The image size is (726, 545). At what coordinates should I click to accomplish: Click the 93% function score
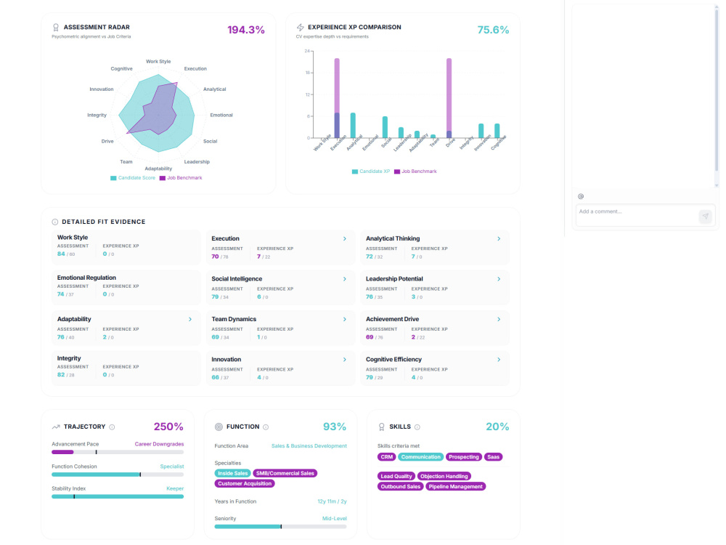335,427
